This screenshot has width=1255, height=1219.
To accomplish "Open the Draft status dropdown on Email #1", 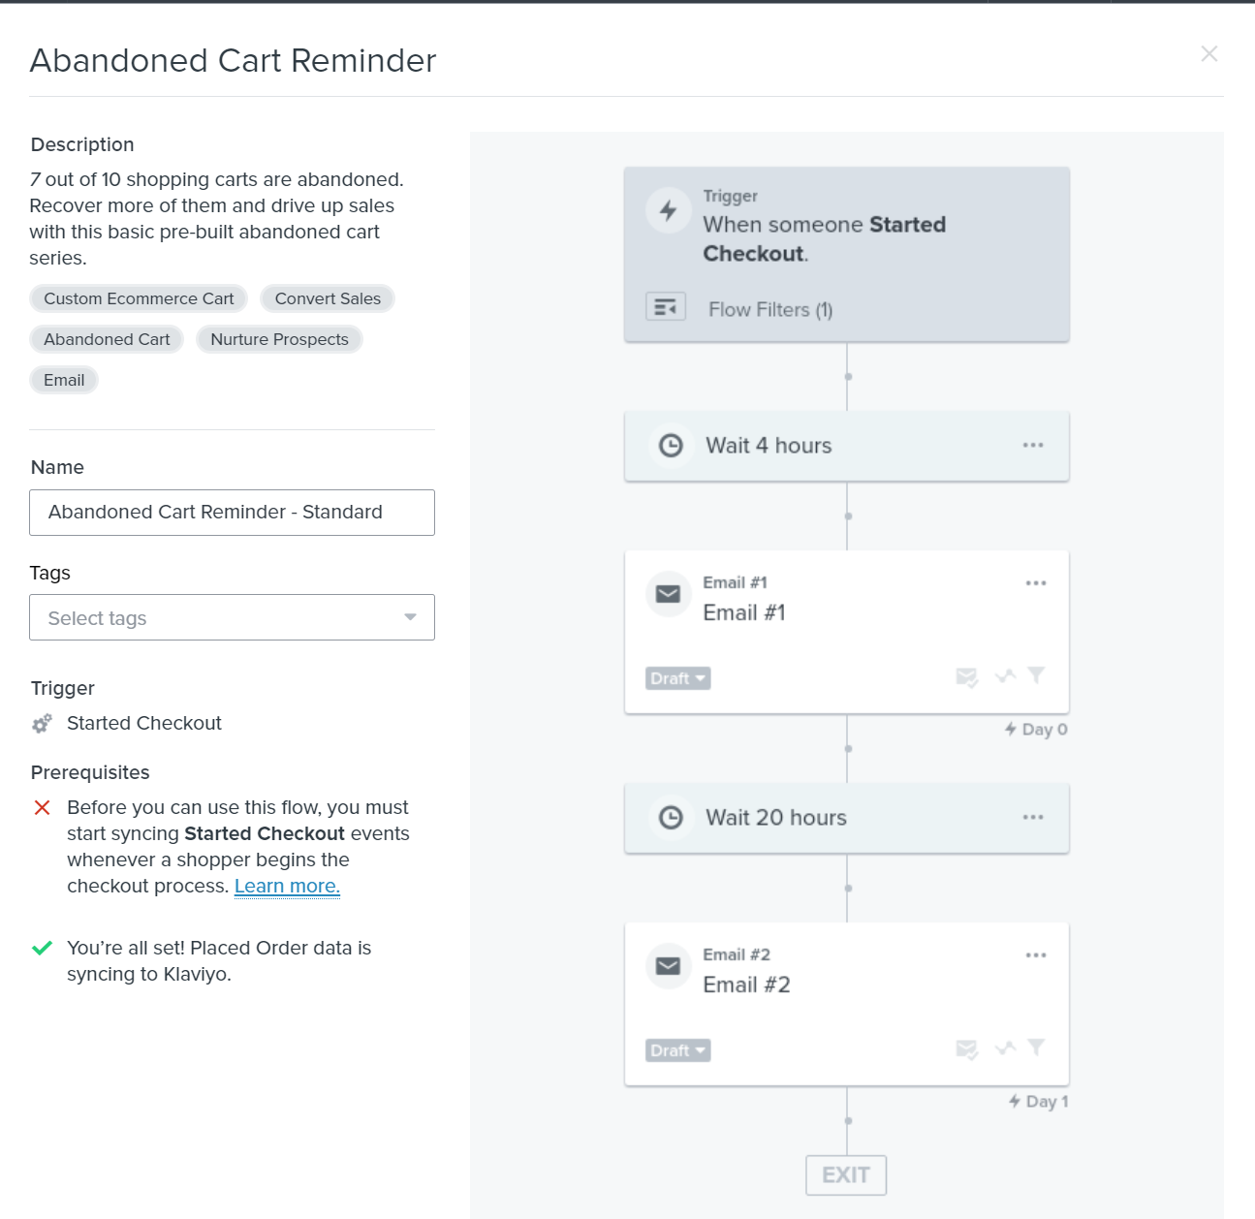I will pyautogui.click(x=676, y=677).
